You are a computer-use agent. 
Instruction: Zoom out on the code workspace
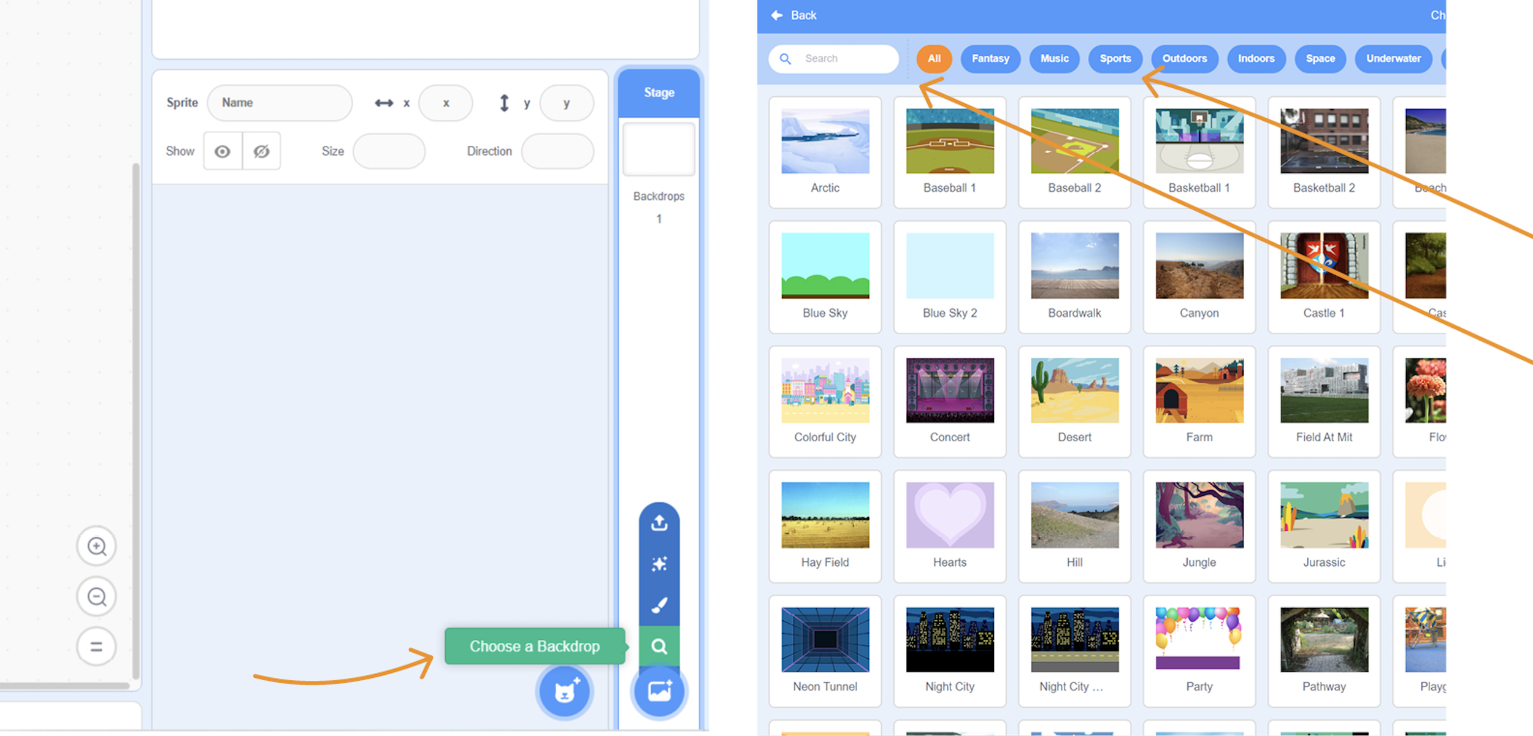point(97,596)
